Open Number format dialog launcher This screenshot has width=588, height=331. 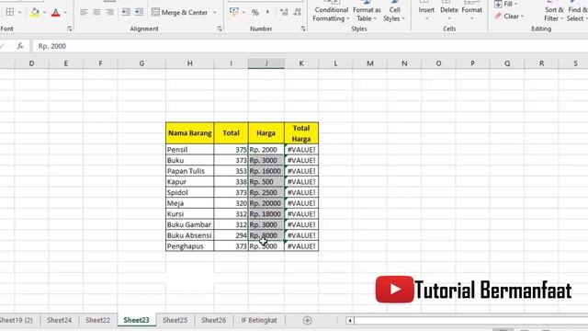coord(303,29)
